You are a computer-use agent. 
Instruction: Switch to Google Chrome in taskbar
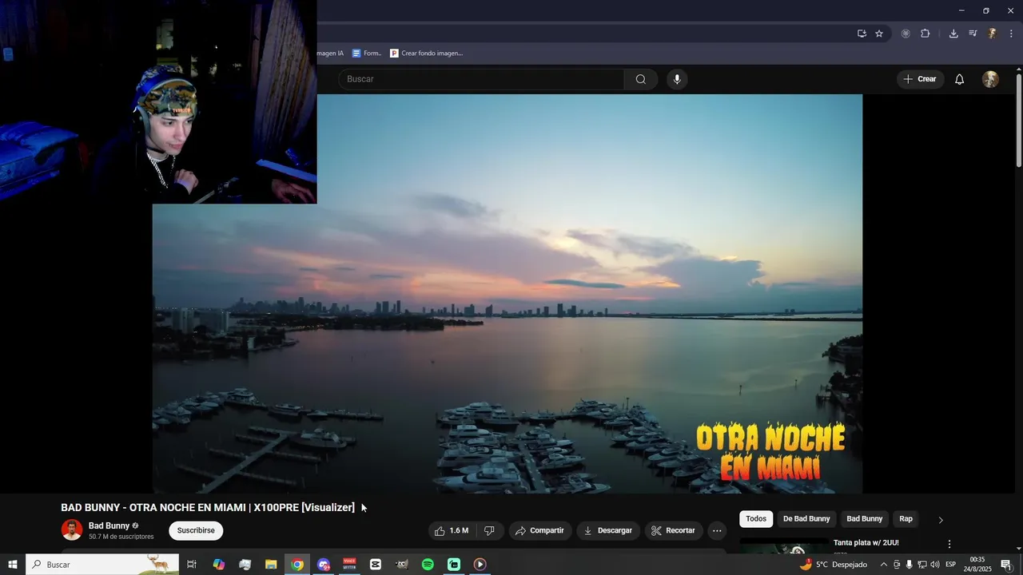[x=297, y=565]
